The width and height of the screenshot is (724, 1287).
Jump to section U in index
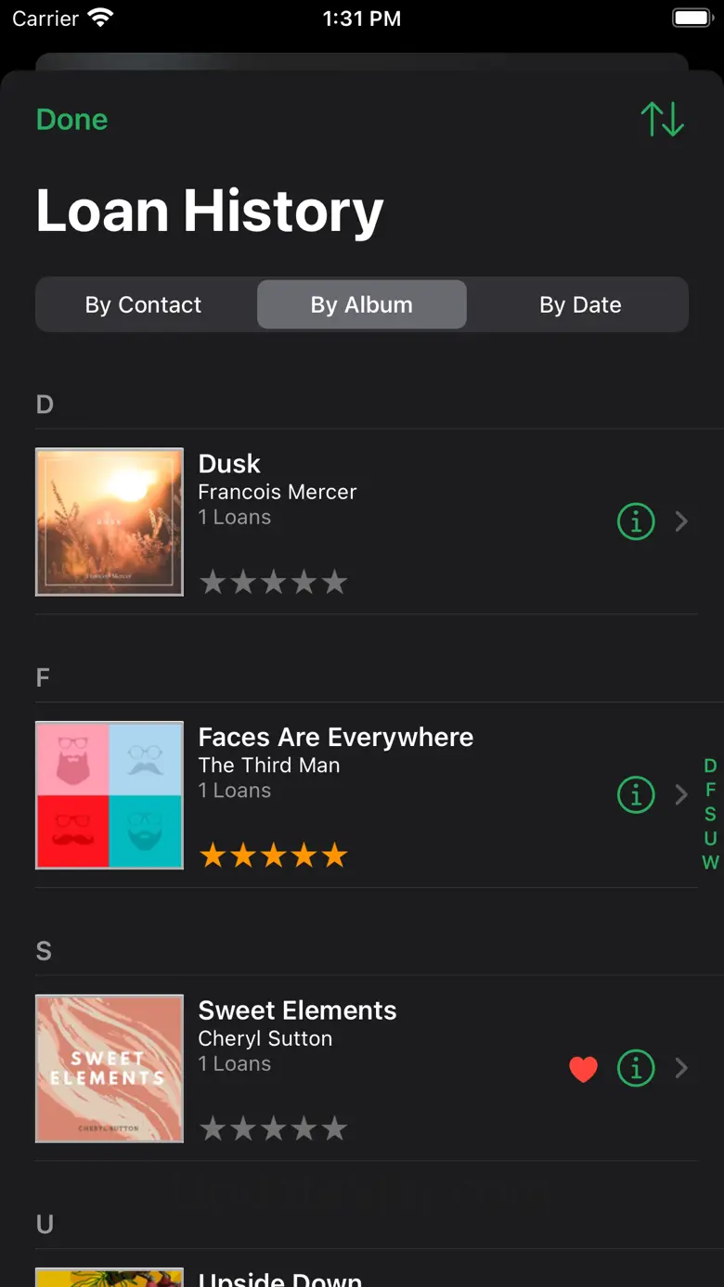click(710, 838)
